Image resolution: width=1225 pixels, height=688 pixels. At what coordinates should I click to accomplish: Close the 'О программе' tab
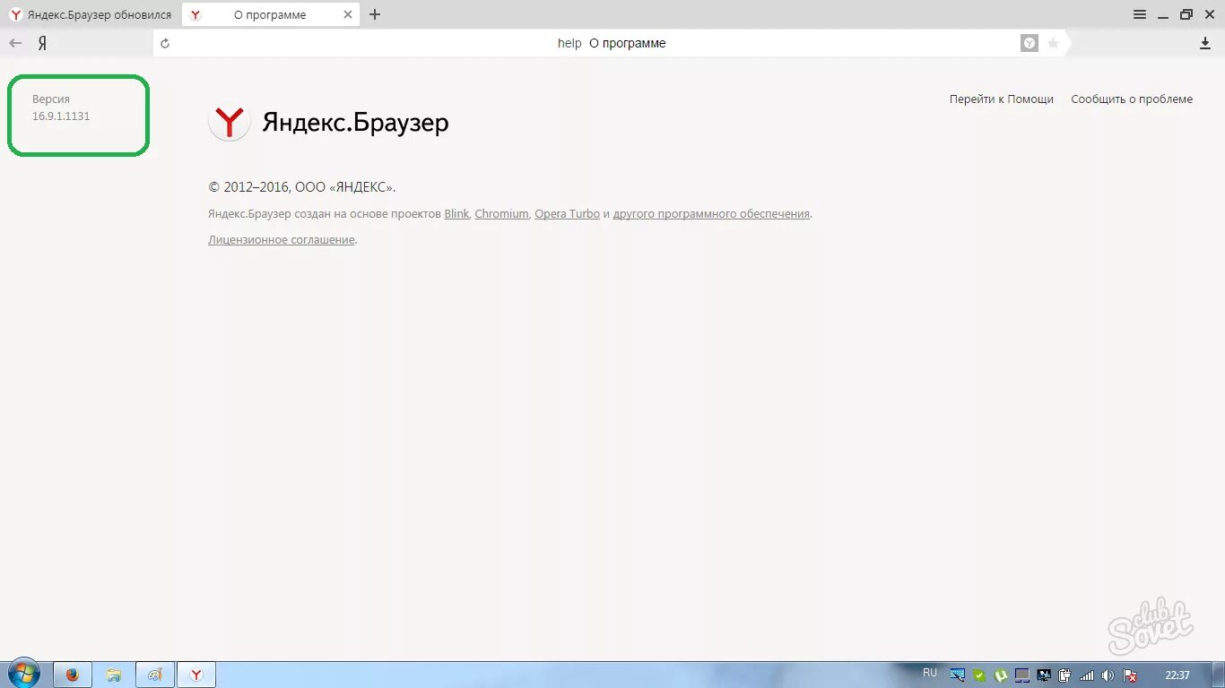(348, 14)
